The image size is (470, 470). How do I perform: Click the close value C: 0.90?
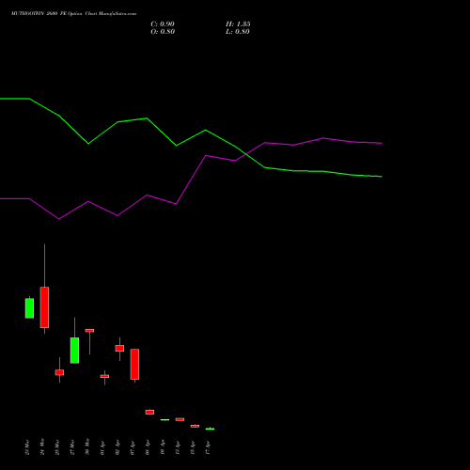163,24
